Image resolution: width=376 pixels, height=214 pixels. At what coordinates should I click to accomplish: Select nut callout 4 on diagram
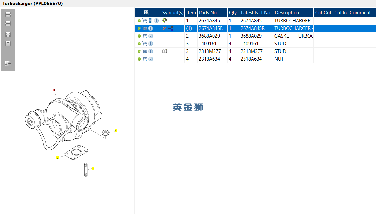pyautogui.click(x=116, y=131)
